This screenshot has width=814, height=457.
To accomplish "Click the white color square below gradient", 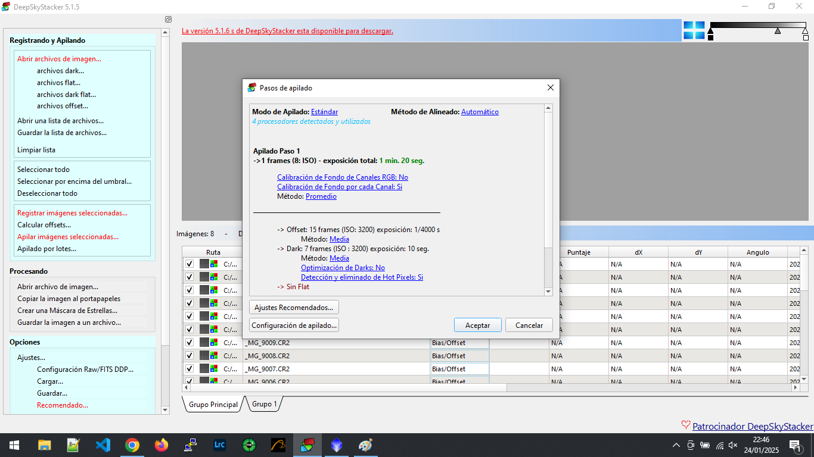I will [806, 37].
